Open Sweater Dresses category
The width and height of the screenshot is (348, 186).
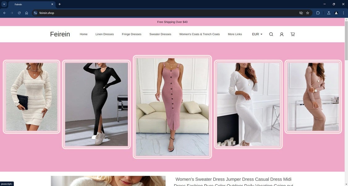click(160, 34)
